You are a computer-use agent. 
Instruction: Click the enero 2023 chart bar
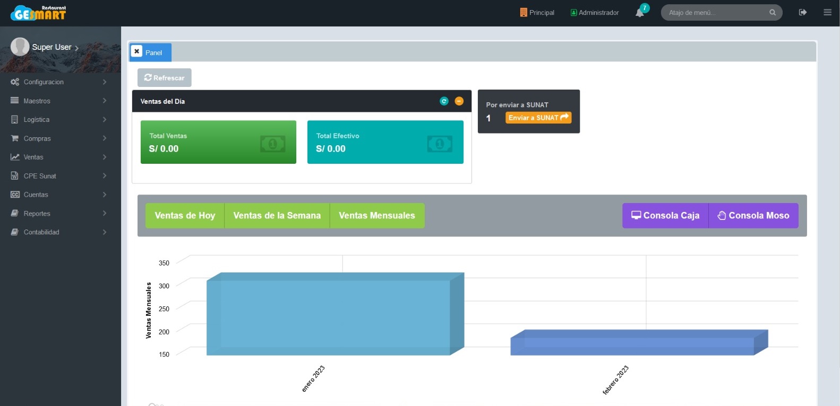329,317
